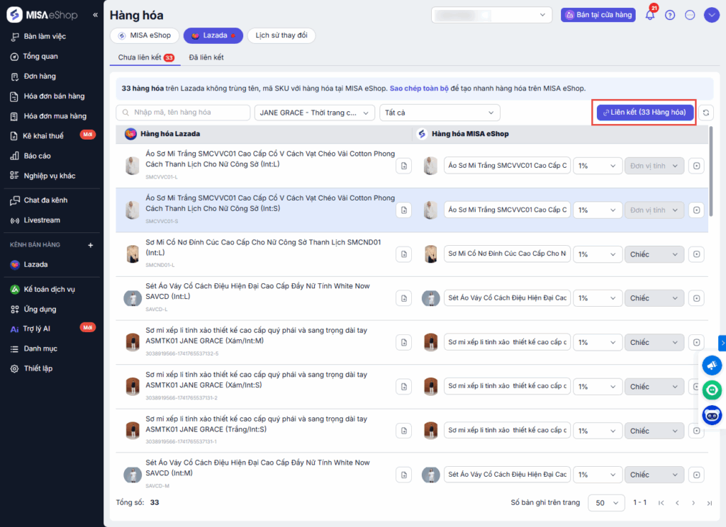The height and width of the screenshot is (527, 726).
Task: Open Đơn hàng in sidebar
Action: 40,76
